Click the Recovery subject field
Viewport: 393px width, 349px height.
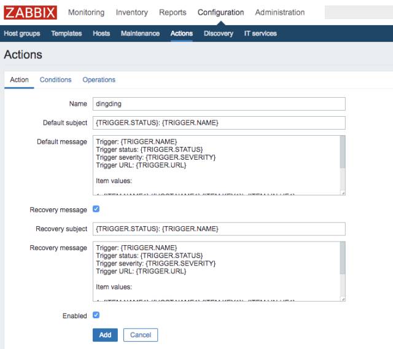coord(219,229)
